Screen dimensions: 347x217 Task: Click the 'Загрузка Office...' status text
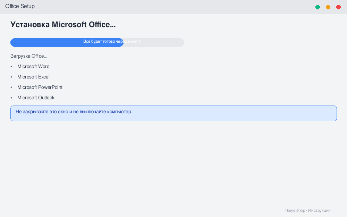click(x=29, y=56)
